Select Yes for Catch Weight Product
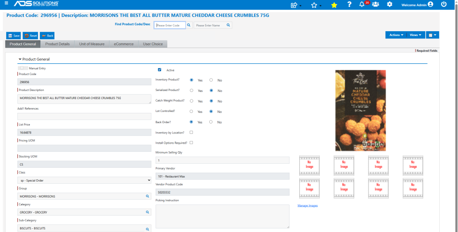The width and height of the screenshot is (458, 232). [191, 101]
